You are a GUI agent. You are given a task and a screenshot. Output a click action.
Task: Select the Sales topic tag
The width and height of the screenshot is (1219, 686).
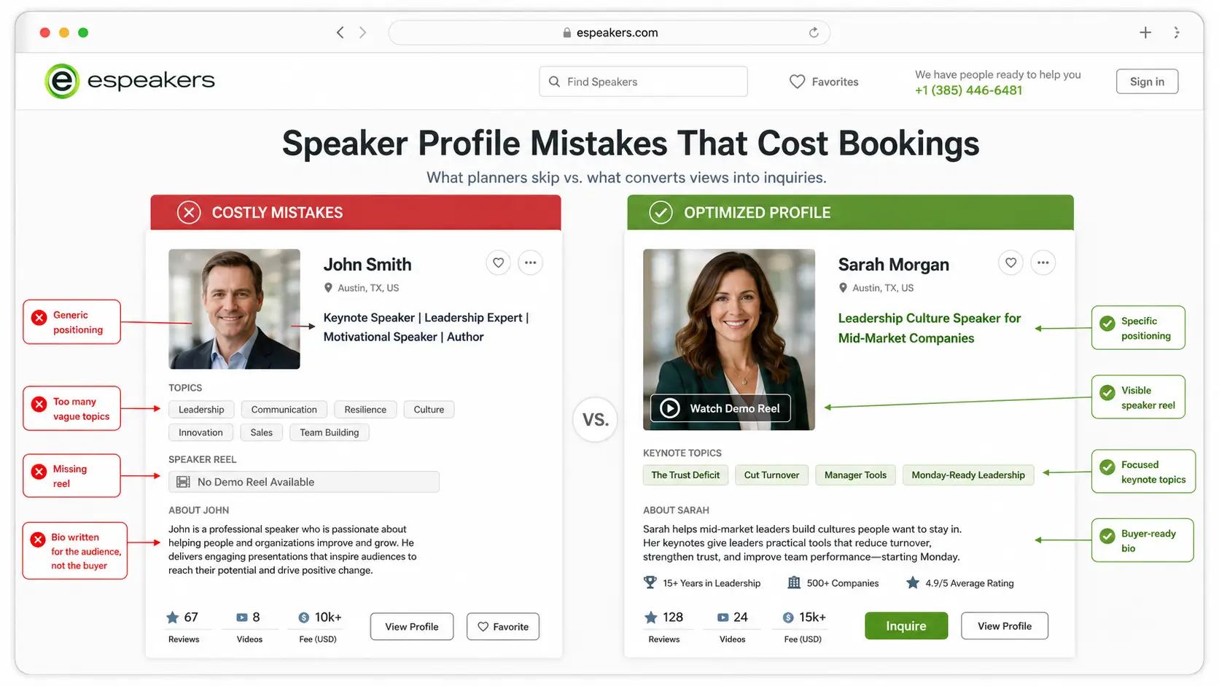point(261,432)
